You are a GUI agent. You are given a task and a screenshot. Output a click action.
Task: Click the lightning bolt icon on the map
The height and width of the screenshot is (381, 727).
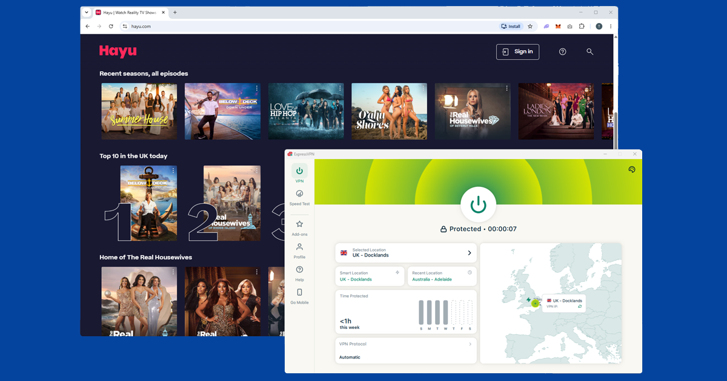click(x=528, y=299)
